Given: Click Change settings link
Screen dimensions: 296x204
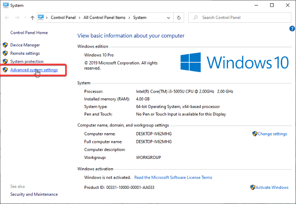Looking at the screenshot, I should tap(272, 134).
